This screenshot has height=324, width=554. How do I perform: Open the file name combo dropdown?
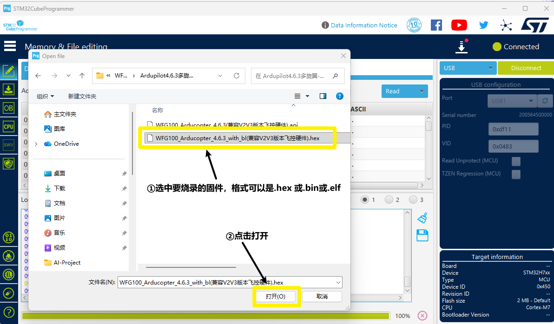338,282
